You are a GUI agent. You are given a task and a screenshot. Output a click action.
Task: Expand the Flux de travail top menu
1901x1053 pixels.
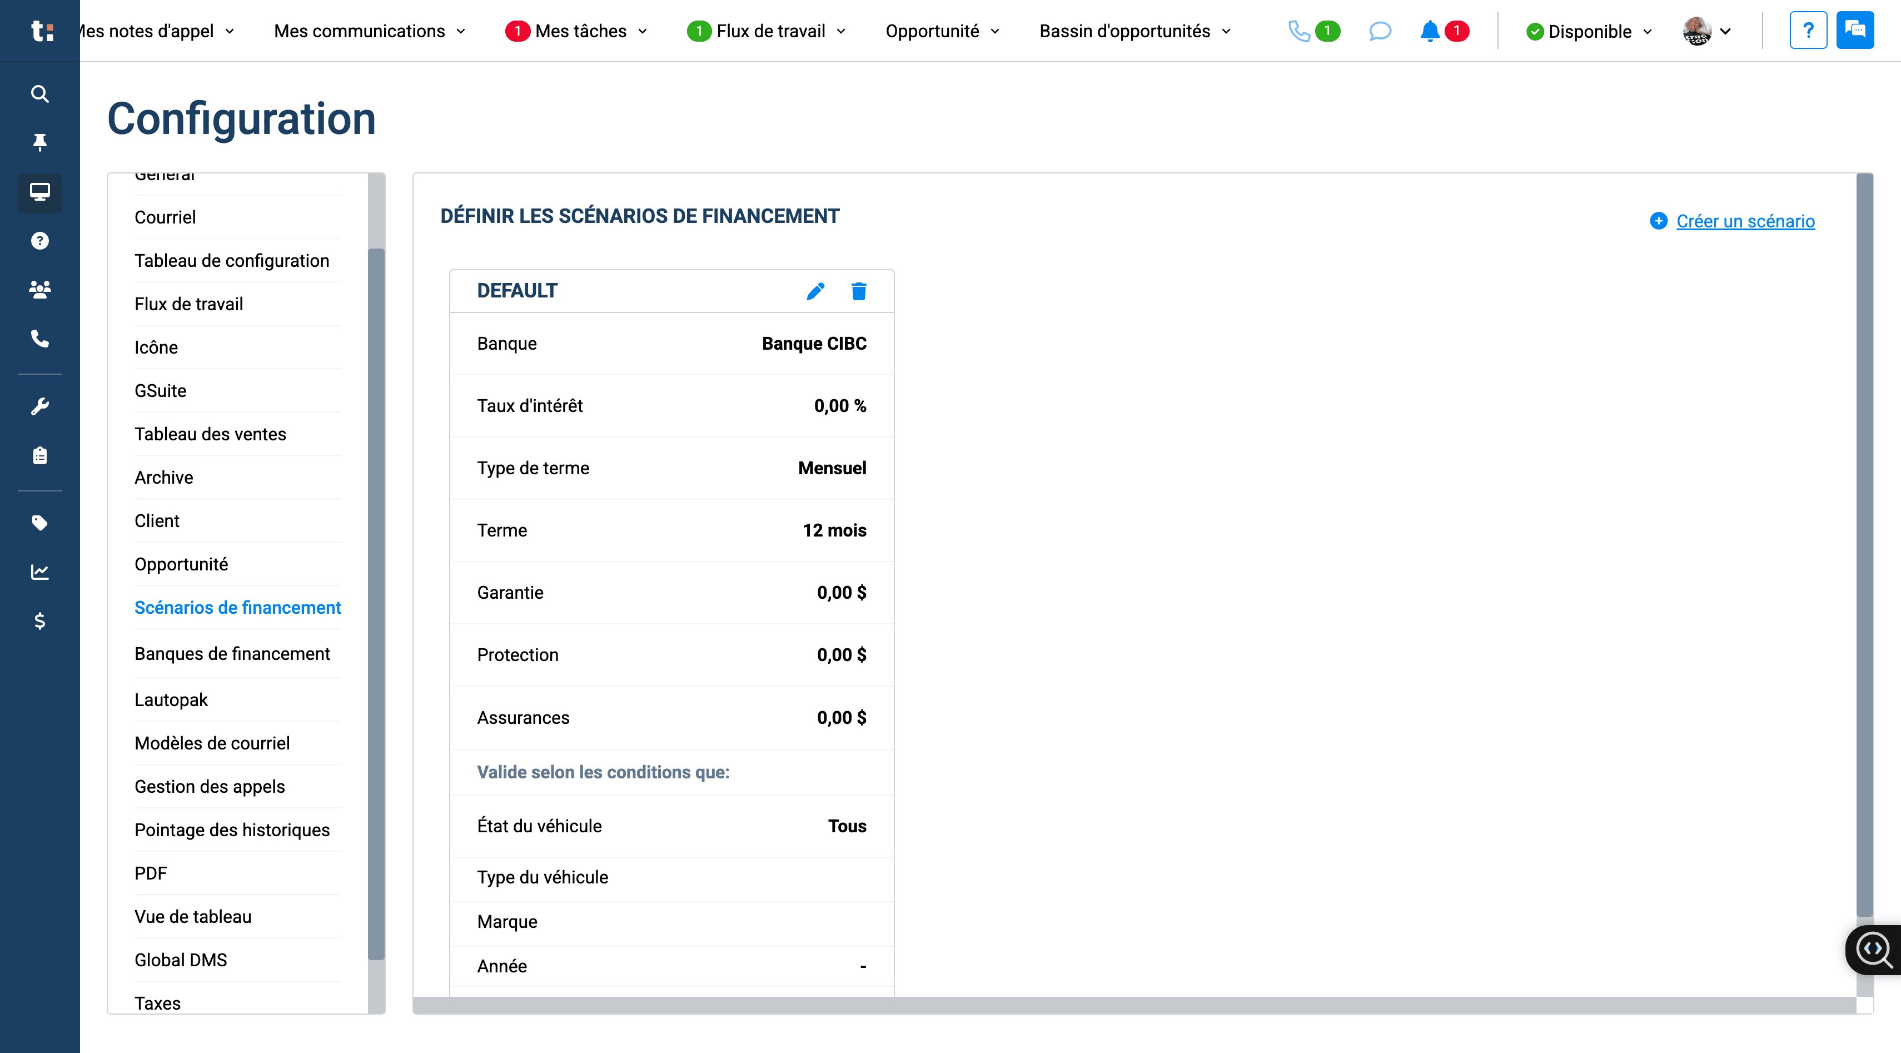767,31
